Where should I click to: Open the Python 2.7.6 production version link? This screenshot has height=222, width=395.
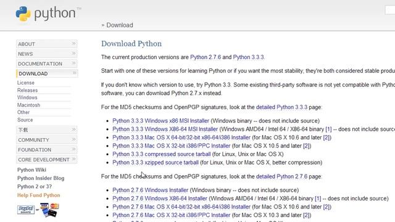click(x=206, y=57)
